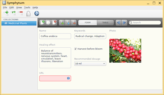Go to the next record with the right arrow

pos(124,22)
